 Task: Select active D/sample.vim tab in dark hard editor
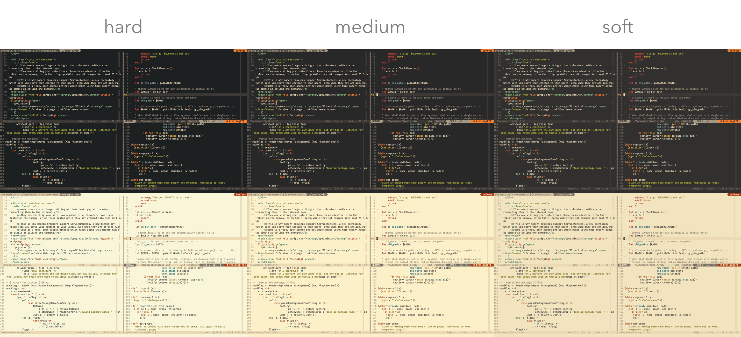(70, 51)
